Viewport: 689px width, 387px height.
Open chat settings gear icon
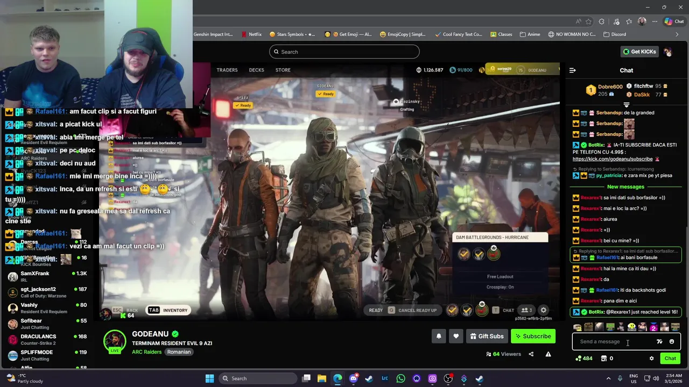click(x=651, y=359)
